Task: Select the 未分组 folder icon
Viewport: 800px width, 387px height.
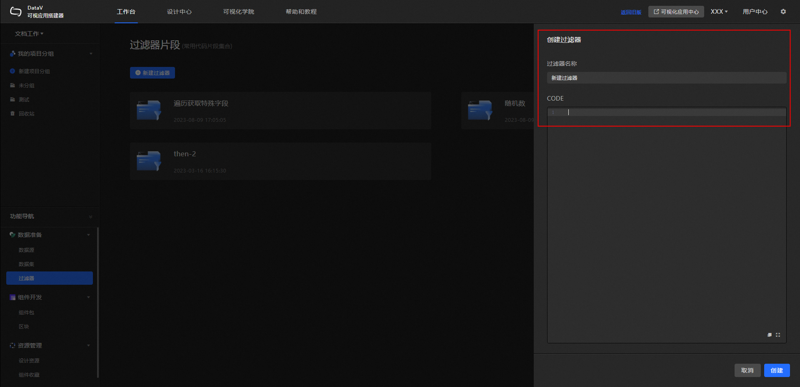Action: pyautogui.click(x=12, y=85)
